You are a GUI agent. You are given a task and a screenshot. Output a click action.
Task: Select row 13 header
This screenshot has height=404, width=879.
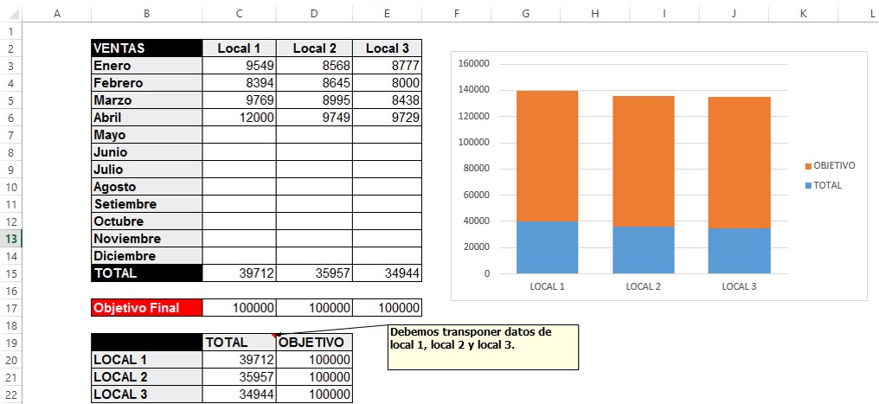coord(10,239)
